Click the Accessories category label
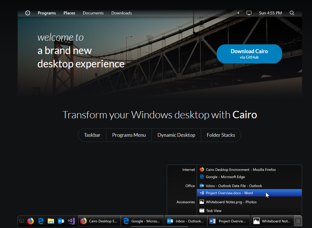Screen dimensions: 312x228 (x=185, y=202)
